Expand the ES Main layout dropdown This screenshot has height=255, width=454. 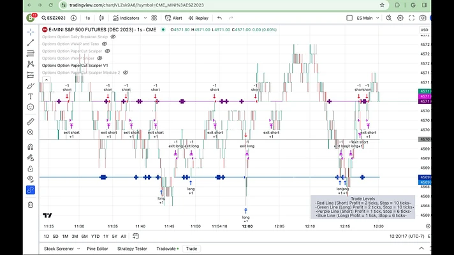[x=377, y=18]
